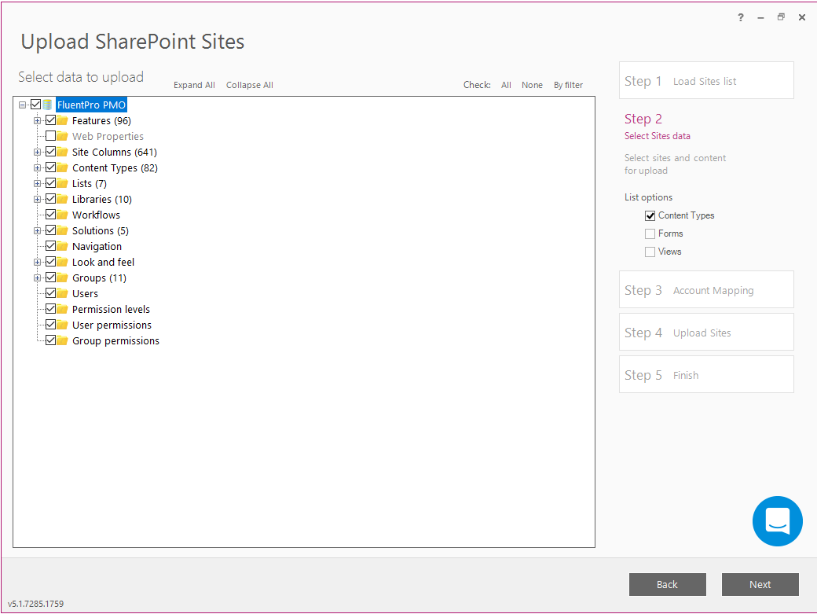Image resolution: width=817 pixels, height=614 pixels.
Task: Go to Step 4 Upload Sites
Action: point(706,332)
